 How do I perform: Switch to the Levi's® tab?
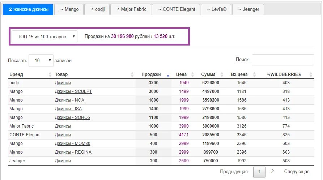point(216,9)
